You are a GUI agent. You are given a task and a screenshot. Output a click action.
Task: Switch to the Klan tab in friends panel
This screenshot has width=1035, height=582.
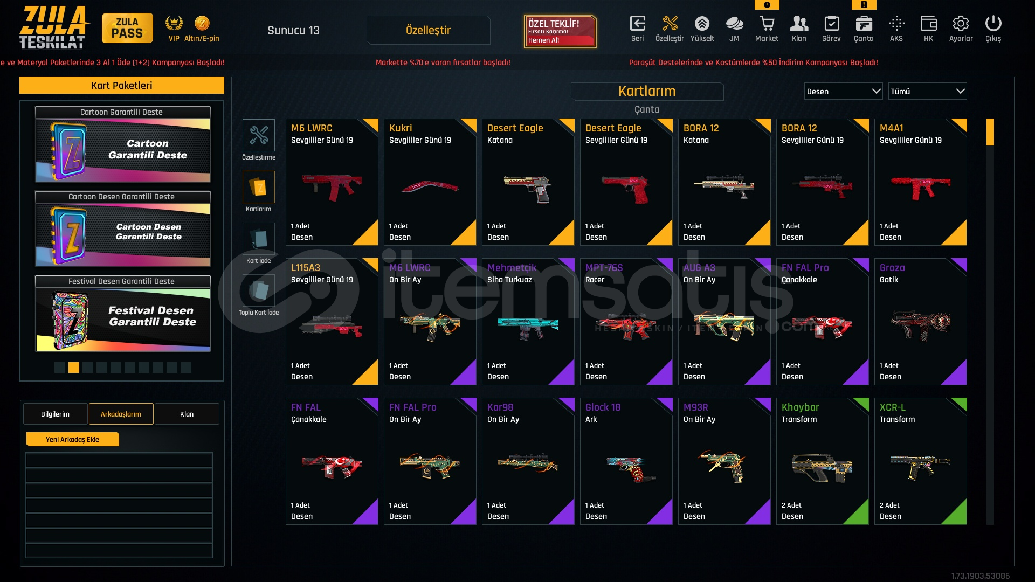[x=187, y=414]
